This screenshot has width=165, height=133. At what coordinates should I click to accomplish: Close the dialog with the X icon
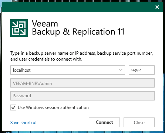(x=157, y=7)
